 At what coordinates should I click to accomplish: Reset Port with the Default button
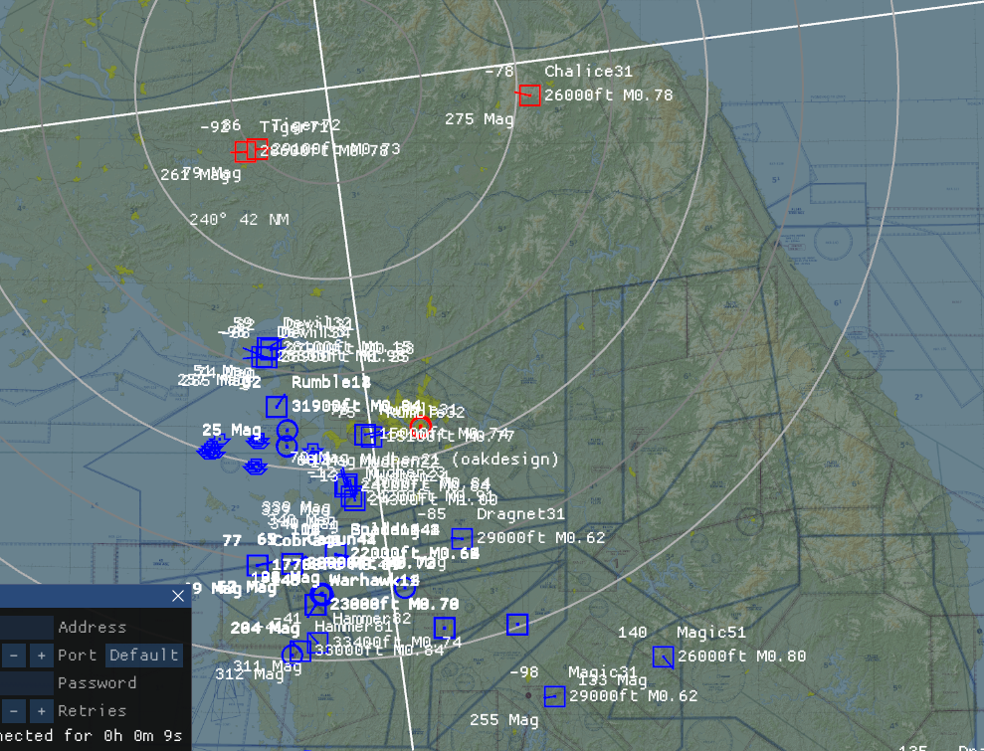(x=143, y=655)
